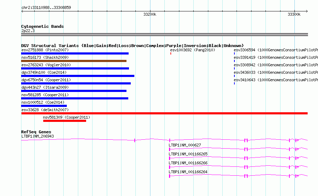Select the red nsv581309 loss bar
Screen dimensions: 318x196
point(65,121)
